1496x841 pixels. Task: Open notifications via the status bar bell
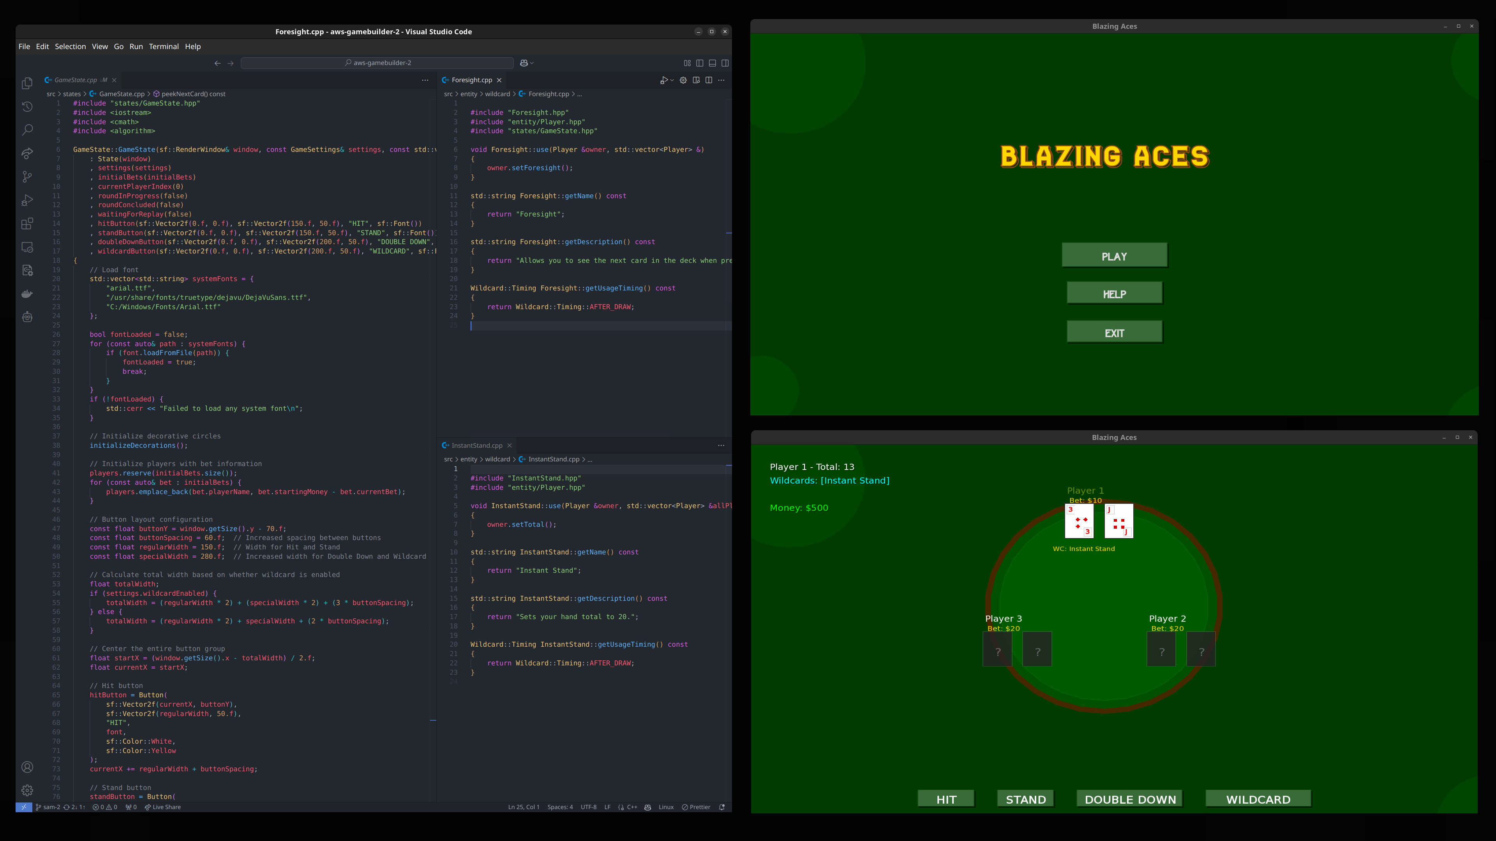click(x=721, y=807)
